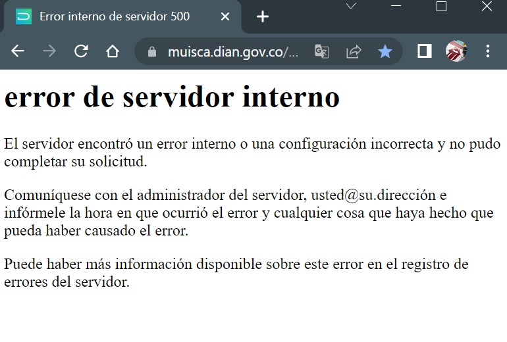The width and height of the screenshot is (507, 342).
Task: Open Chrome's three-dot menu
Action: 488,51
